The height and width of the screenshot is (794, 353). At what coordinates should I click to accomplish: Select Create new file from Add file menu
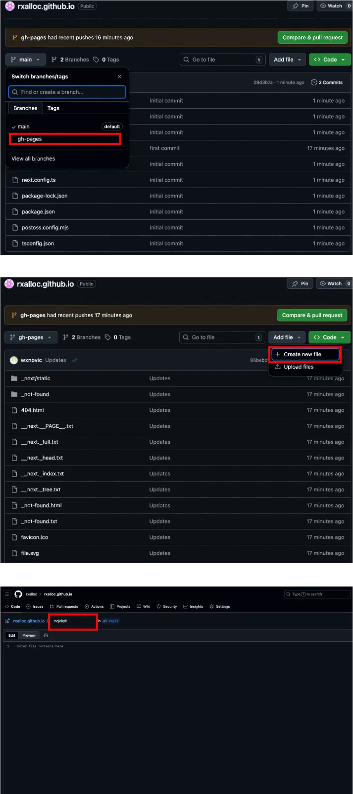[305, 354]
